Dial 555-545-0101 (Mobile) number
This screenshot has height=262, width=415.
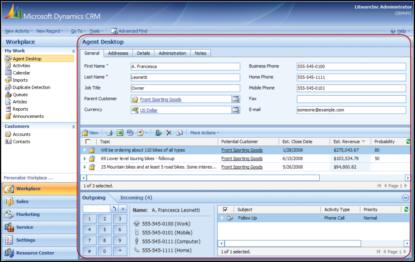click(x=167, y=233)
